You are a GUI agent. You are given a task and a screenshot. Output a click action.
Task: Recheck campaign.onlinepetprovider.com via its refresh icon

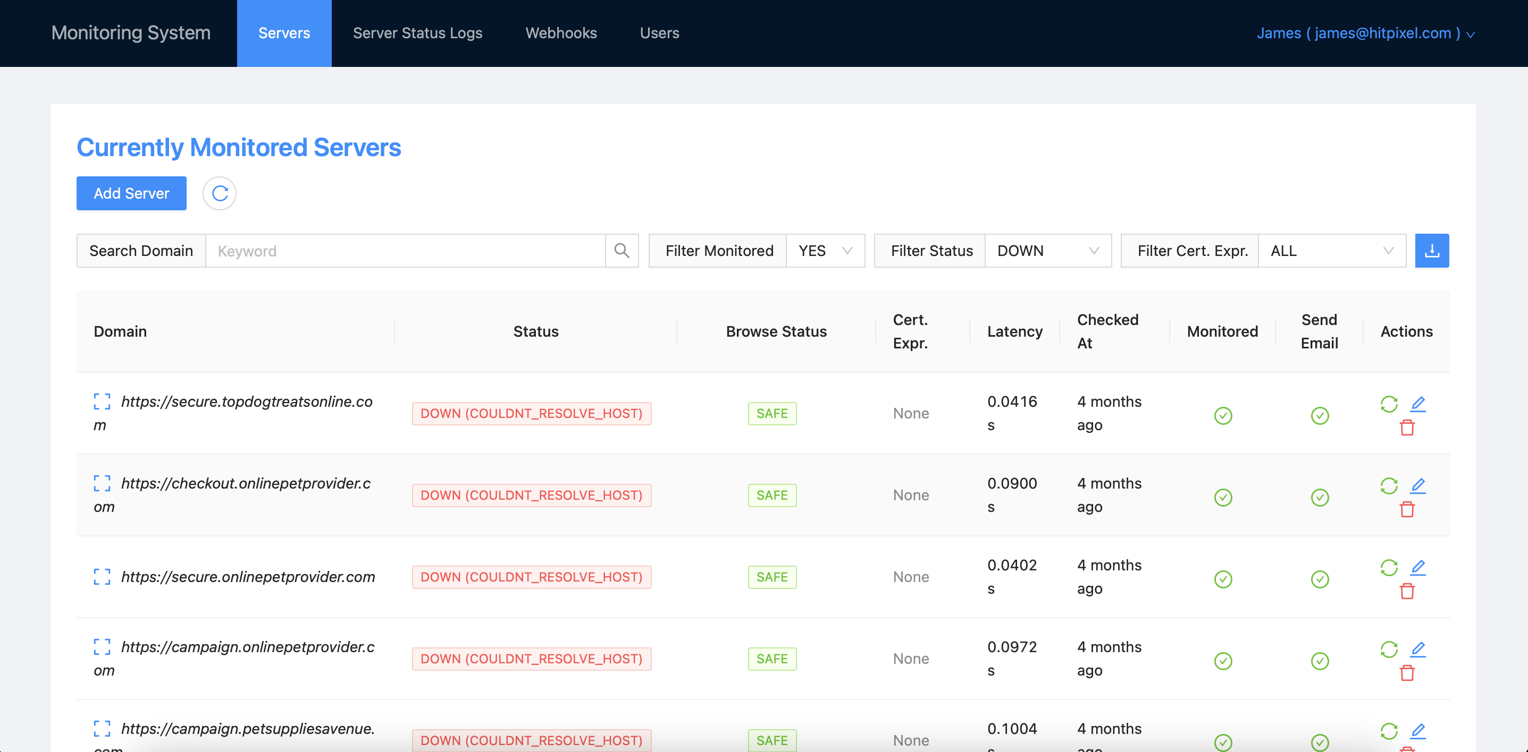(1389, 649)
